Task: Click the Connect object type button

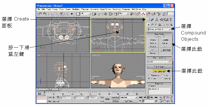Action: 165,43
